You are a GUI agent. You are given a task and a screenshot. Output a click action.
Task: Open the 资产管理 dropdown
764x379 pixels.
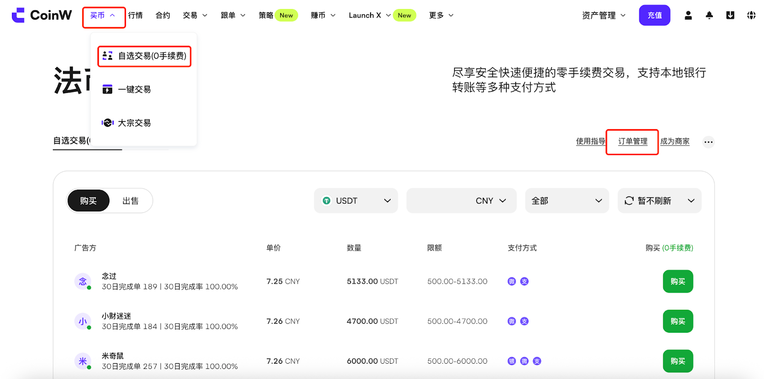[604, 15]
